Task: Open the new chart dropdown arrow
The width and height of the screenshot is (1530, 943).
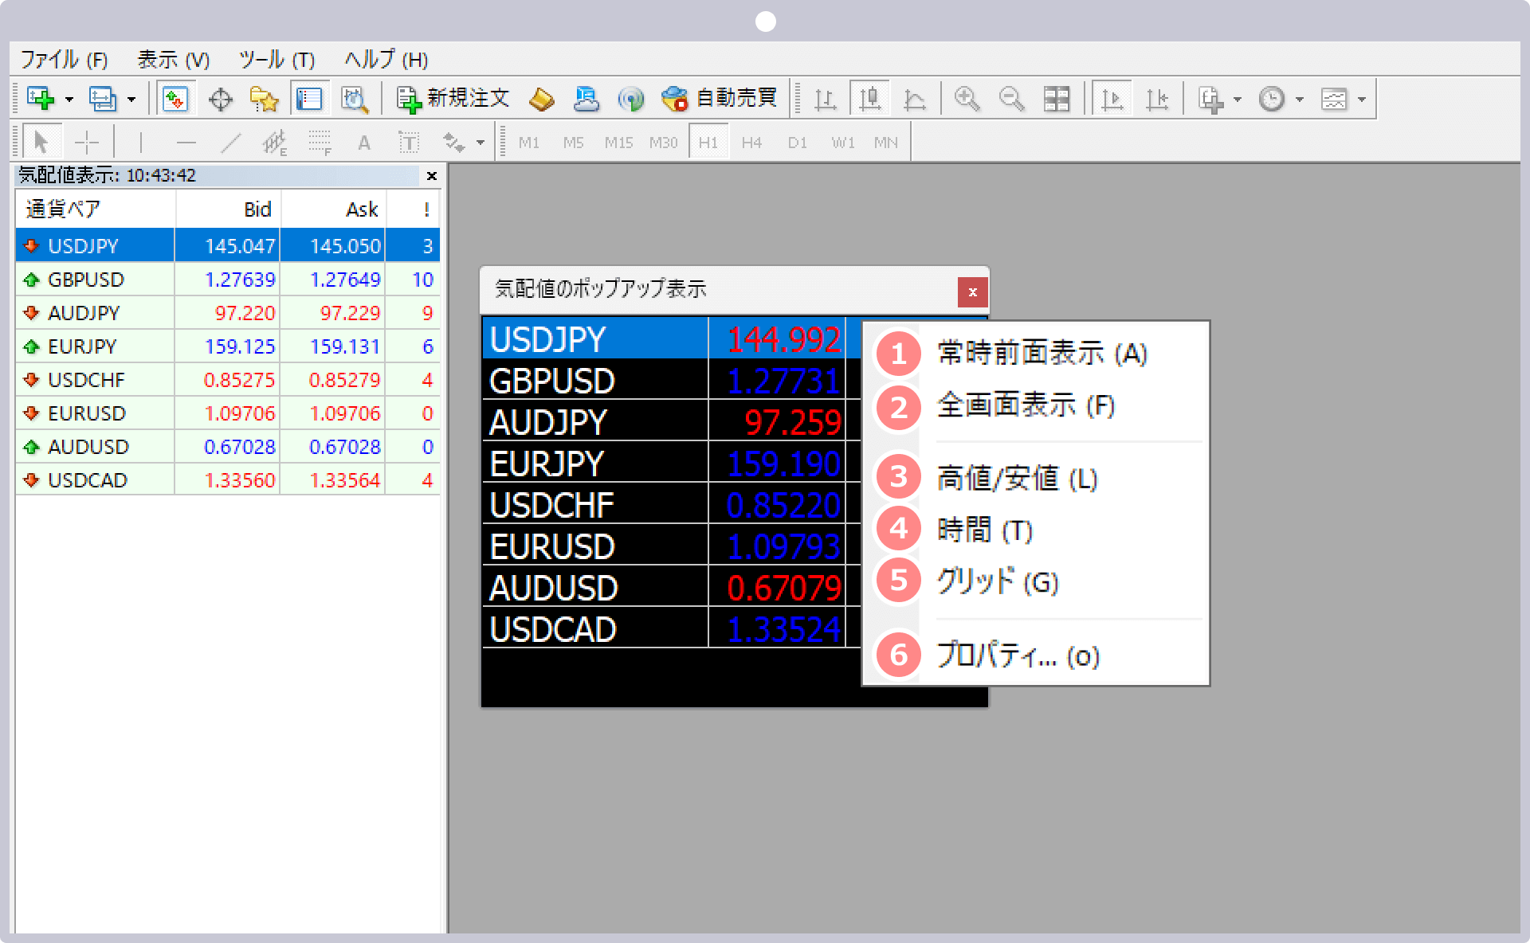Action: click(69, 100)
